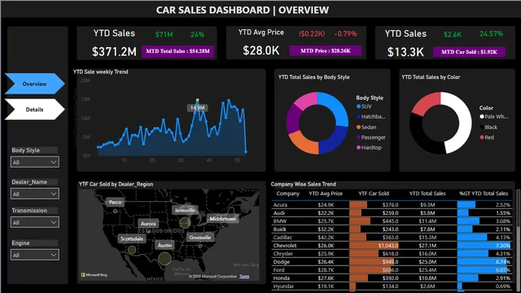521x293 pixels.
Task: Select Black in Color legend
Action: 488,127
